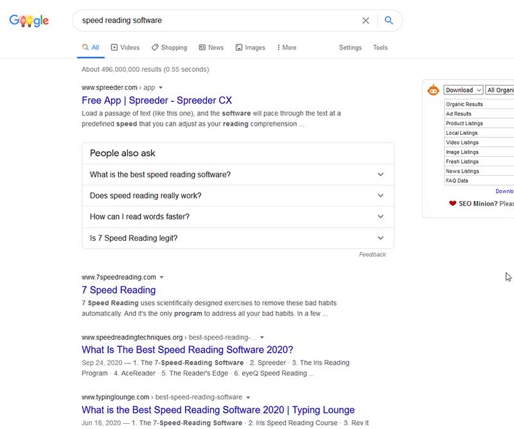Screen dimensions: 514x429
Task: Click the www.spreeder.com › app URL text
Action: (118, 87)
